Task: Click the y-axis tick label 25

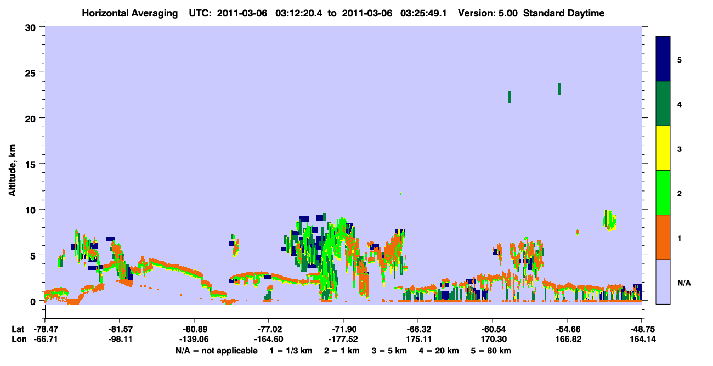Action: point(32,72)
